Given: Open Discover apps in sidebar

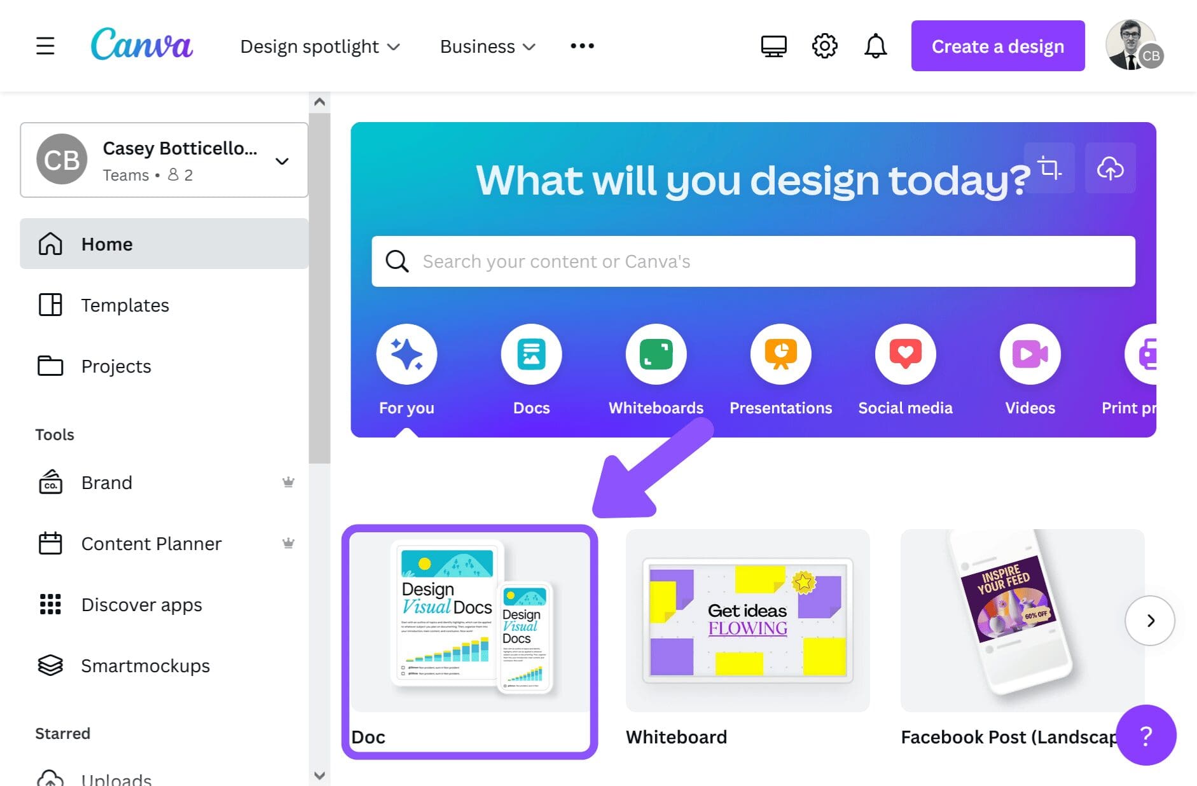Looking at the screenshot, I should coord(164,604).
